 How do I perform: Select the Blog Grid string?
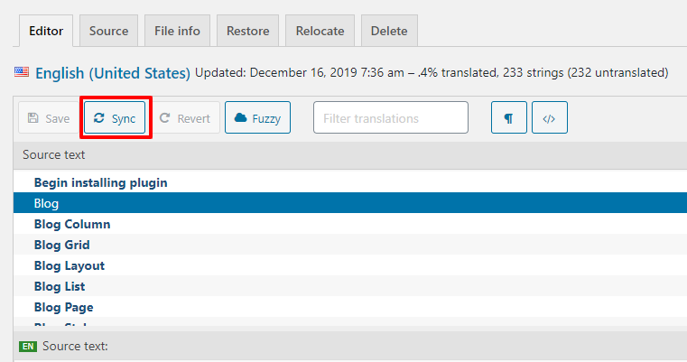(62, 245)
